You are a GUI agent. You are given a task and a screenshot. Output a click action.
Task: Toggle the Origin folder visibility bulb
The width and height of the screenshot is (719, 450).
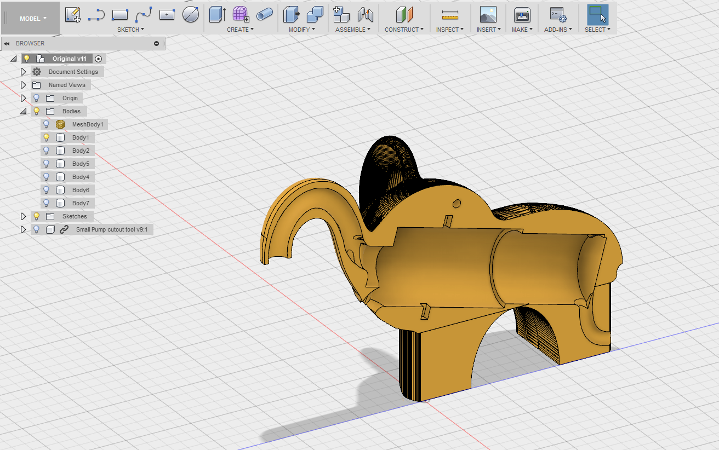(37, 98)
